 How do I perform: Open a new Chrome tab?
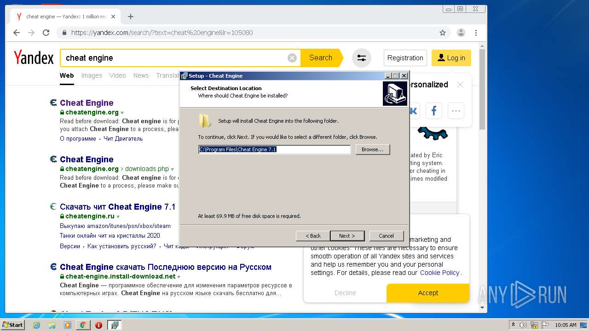(x=131, y=17)
